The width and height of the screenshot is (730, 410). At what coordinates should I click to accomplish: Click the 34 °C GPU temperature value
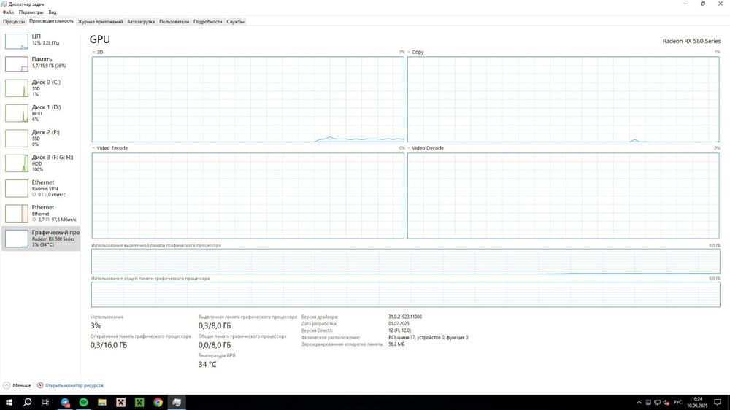pyautogui.click(x=207, y=364)
